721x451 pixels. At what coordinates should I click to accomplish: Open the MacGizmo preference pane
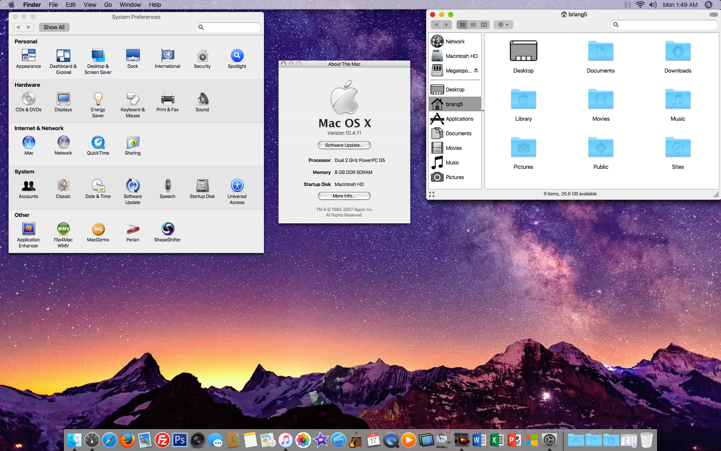coord(98,232)
